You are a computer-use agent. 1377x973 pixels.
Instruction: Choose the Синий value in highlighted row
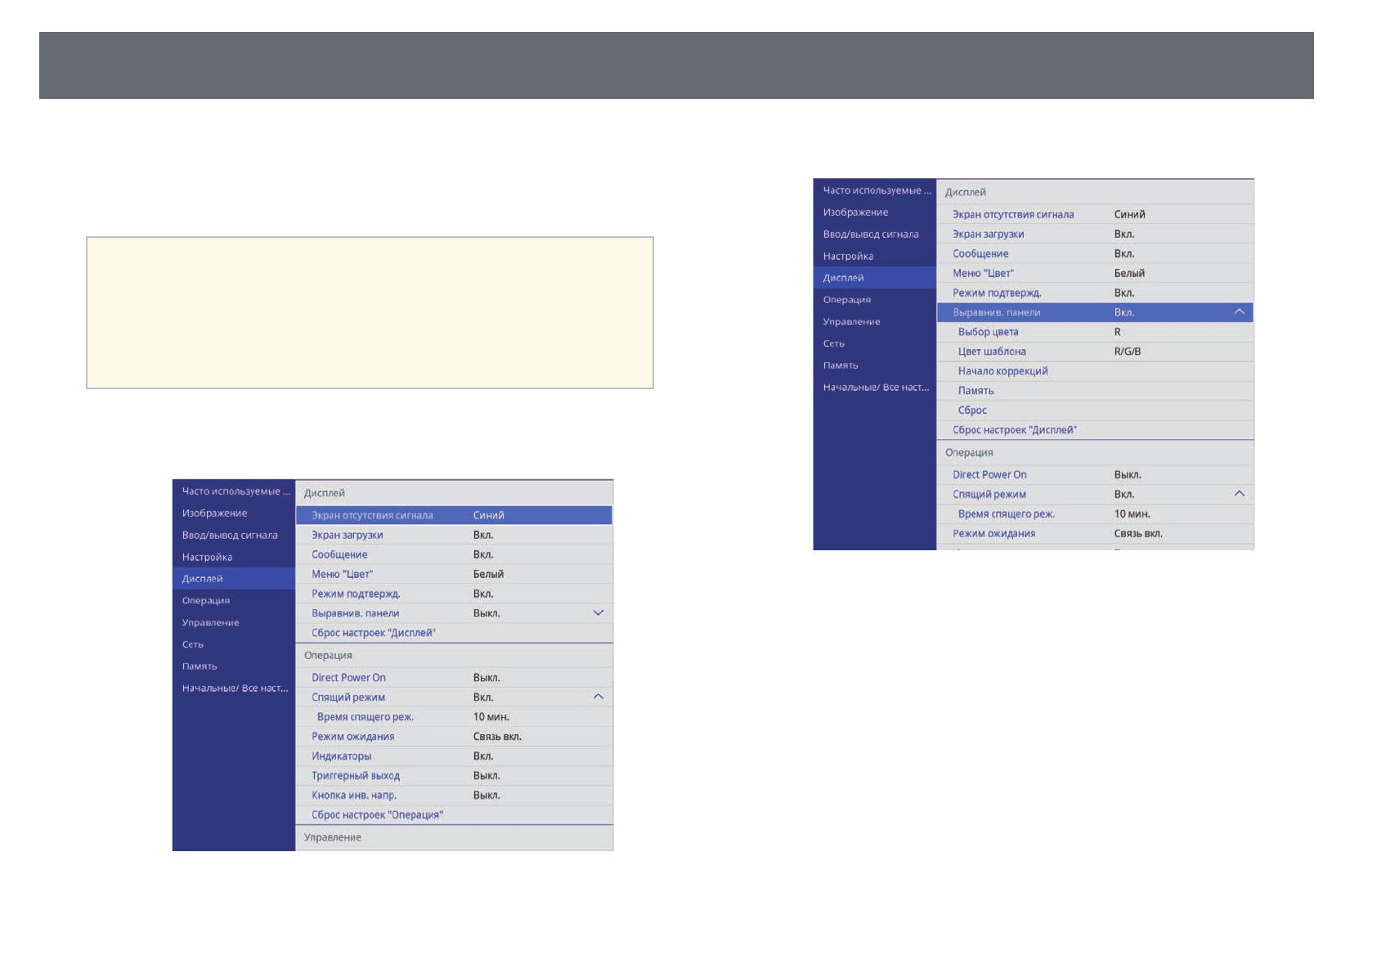[x=488, y=515]
